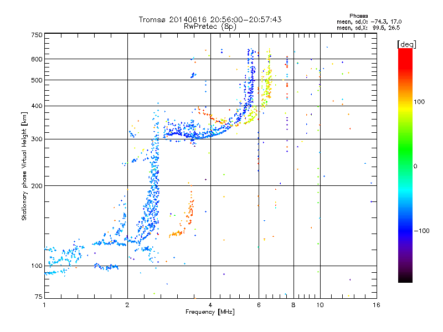The width and height of the screenshot is (443, 332).
Task: Click the y-axis tick label '75'
Action: click(39, 297)
